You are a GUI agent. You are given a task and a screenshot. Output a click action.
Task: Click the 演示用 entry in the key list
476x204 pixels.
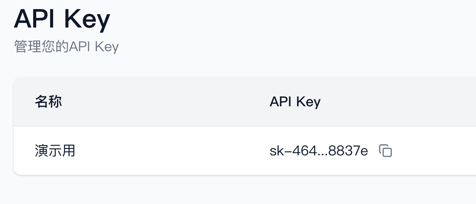[x=55, y=151]
